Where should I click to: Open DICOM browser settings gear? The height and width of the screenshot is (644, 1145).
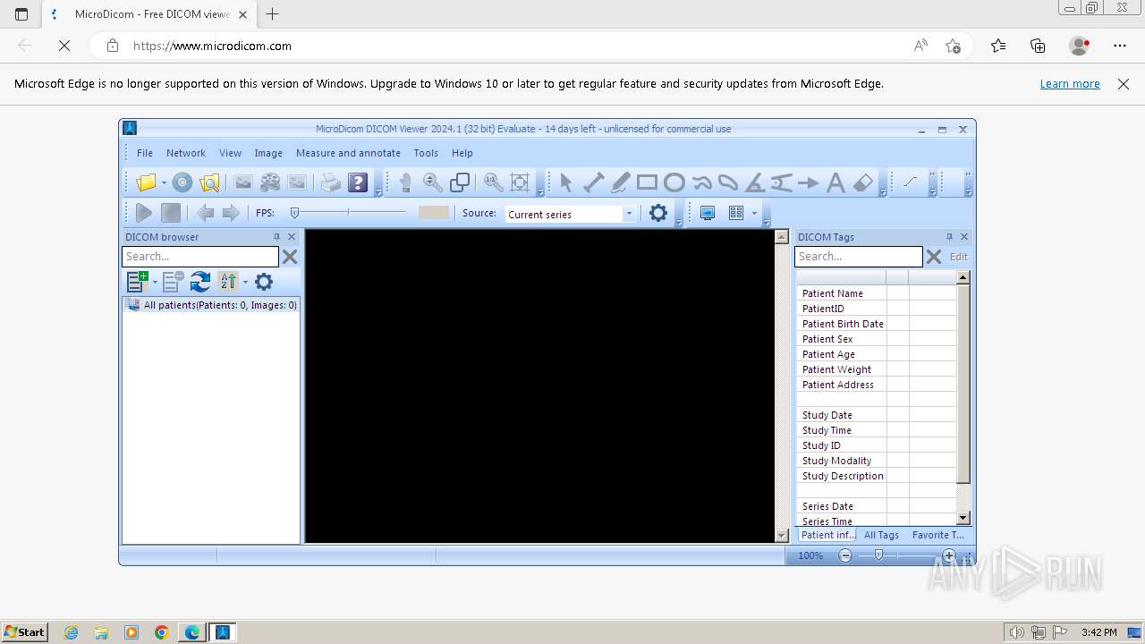(x=263, y=282)
